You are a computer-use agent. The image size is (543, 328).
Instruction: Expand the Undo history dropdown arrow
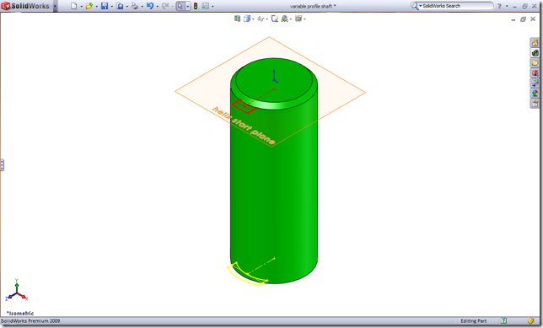(x=157, y=6)
